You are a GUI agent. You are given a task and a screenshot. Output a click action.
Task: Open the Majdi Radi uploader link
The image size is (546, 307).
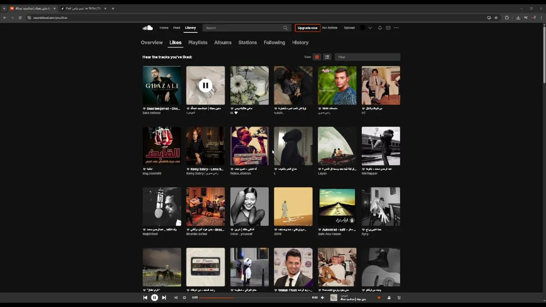150,234
